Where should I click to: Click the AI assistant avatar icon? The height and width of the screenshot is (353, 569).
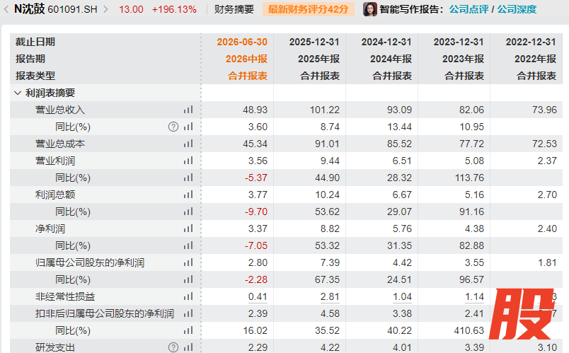(x=369, y=9)
